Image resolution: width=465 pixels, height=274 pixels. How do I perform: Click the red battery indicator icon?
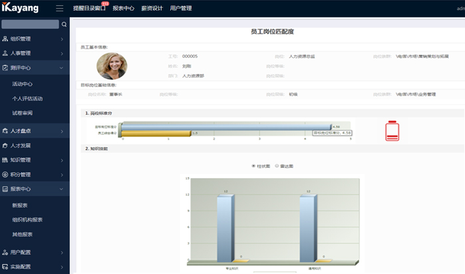click(x=392, y=130)
